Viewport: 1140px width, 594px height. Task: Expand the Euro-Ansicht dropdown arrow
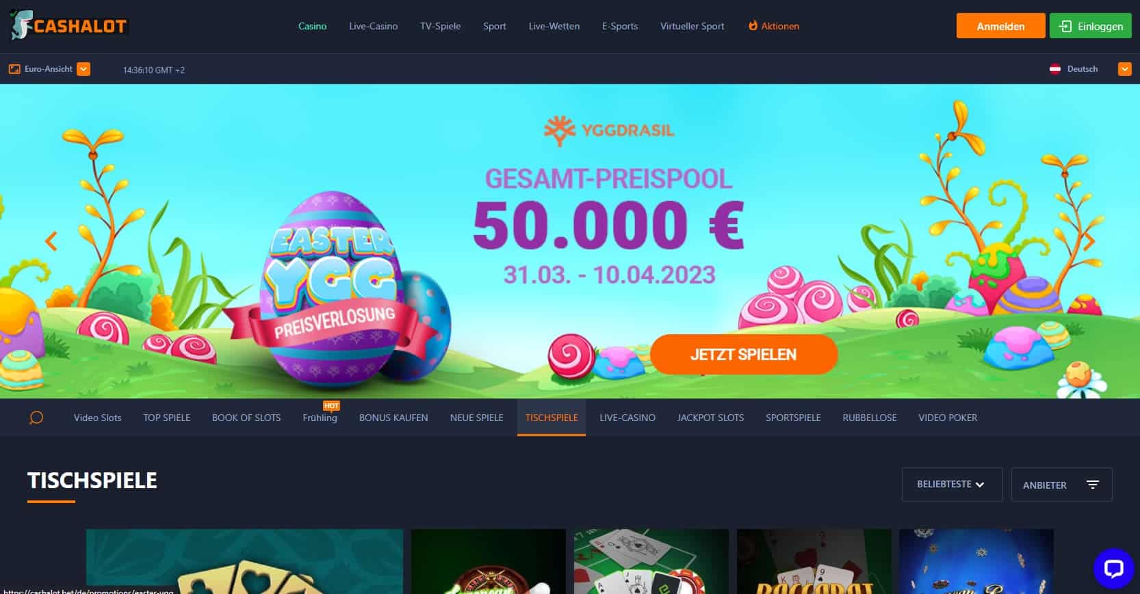[x=83, y=69]
